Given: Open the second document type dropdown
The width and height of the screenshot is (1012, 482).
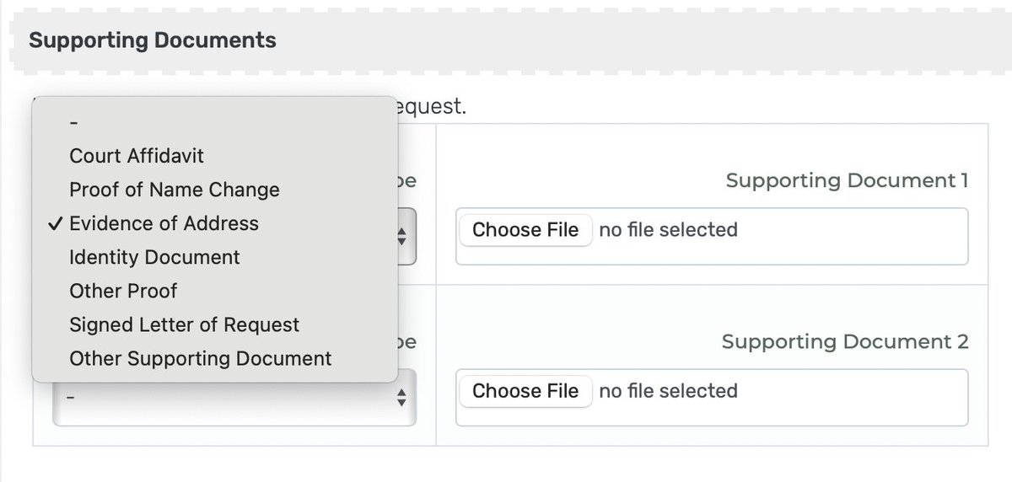Looking at the screenshot, I should [228, 395].
